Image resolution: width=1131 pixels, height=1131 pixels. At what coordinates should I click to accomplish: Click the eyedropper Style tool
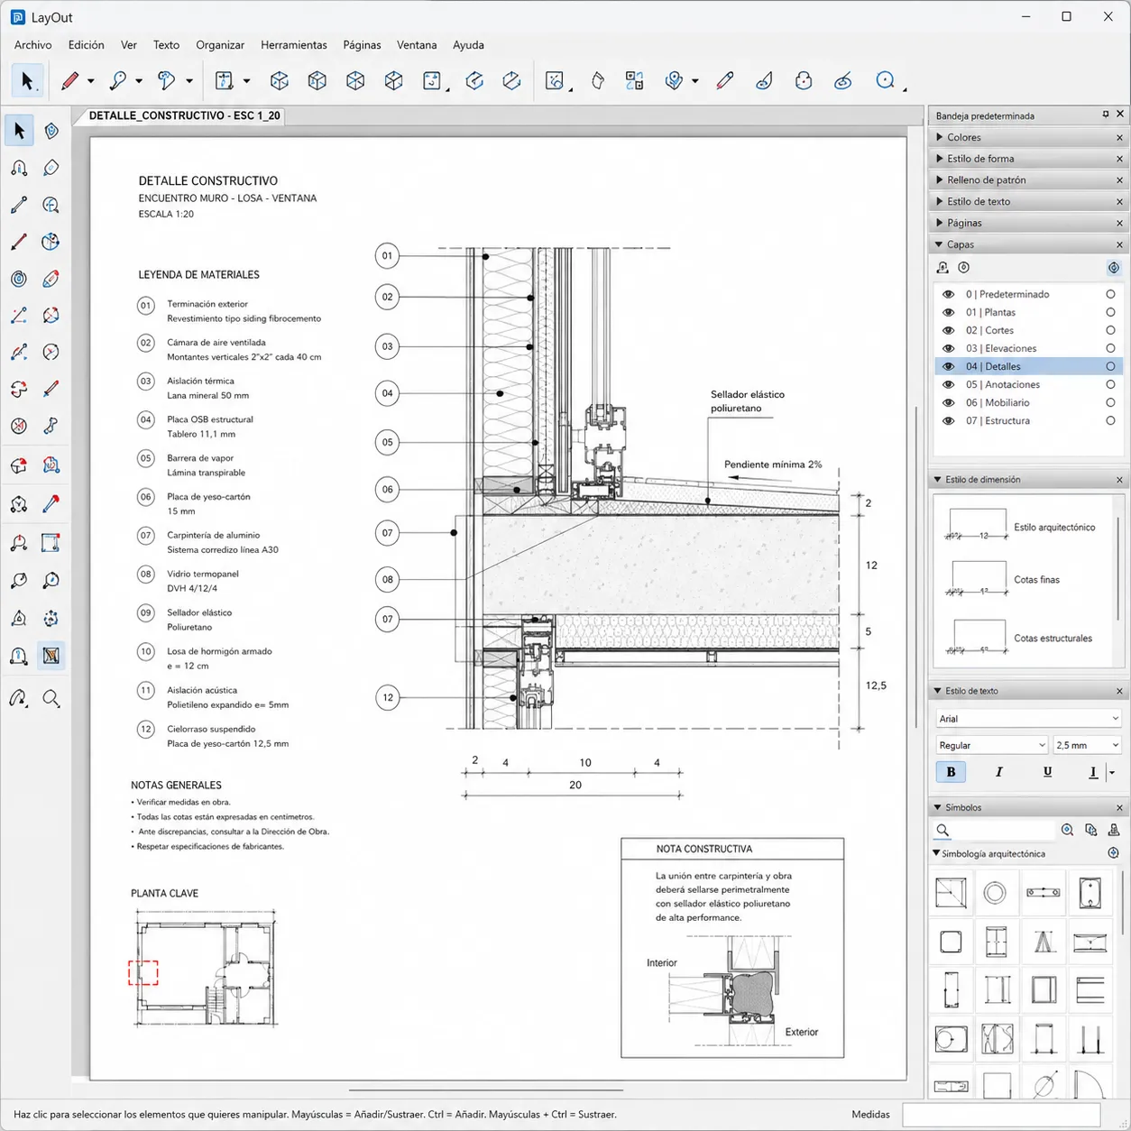coord(724,81)
